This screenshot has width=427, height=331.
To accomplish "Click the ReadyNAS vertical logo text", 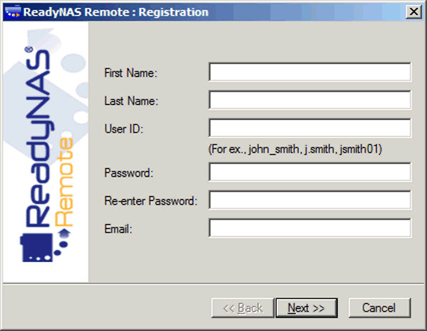I will pos(38,138).
